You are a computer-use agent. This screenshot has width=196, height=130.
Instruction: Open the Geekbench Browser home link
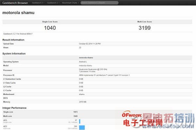pyautogui.click(x=15, y=3)
